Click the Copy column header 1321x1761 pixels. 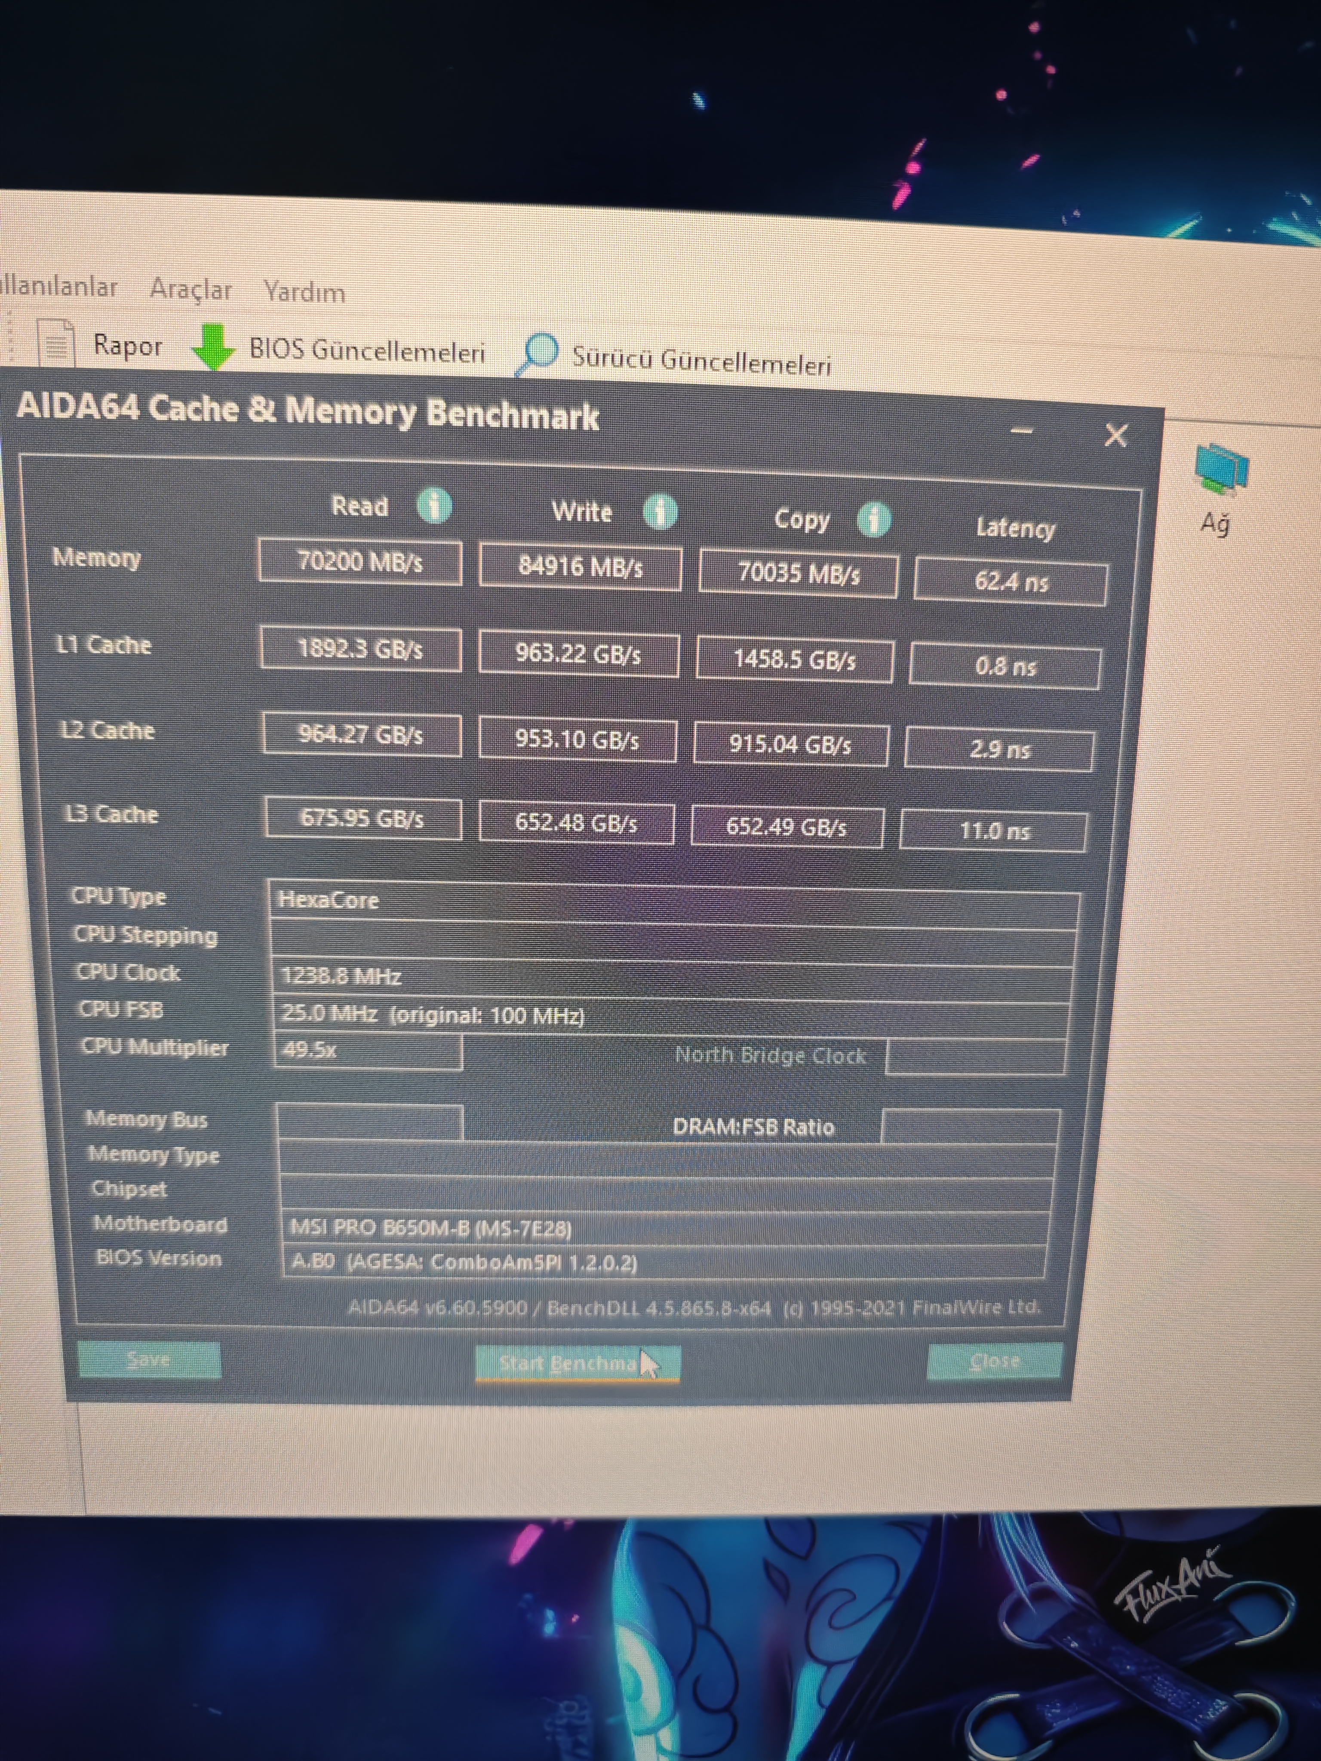point(802,519)
